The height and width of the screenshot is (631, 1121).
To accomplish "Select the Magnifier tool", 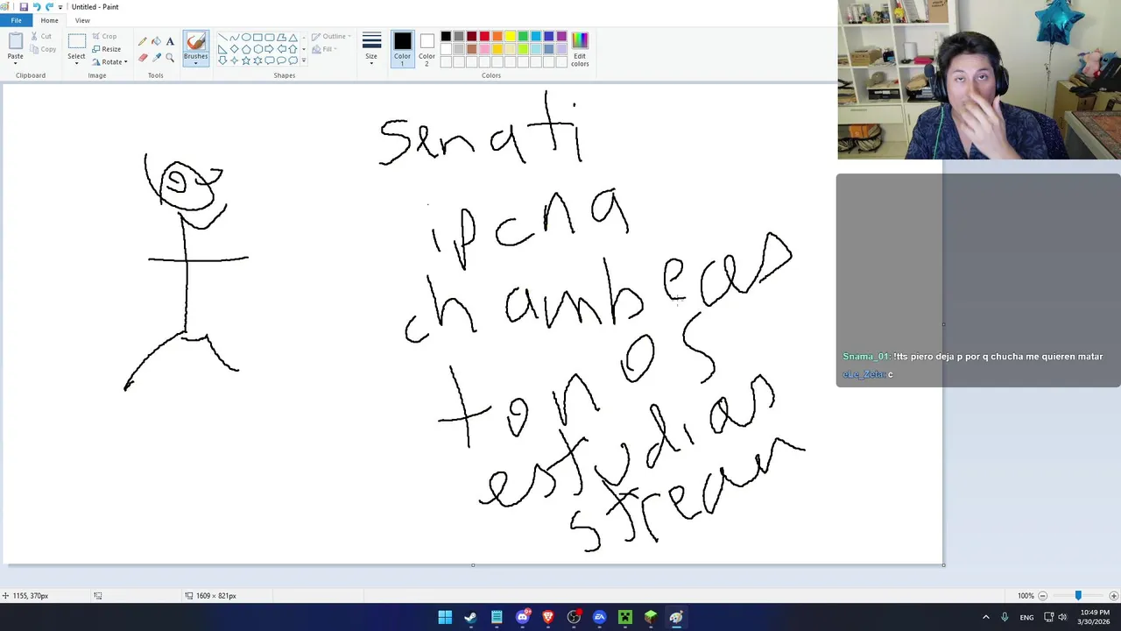I will [x=170, y=58].
